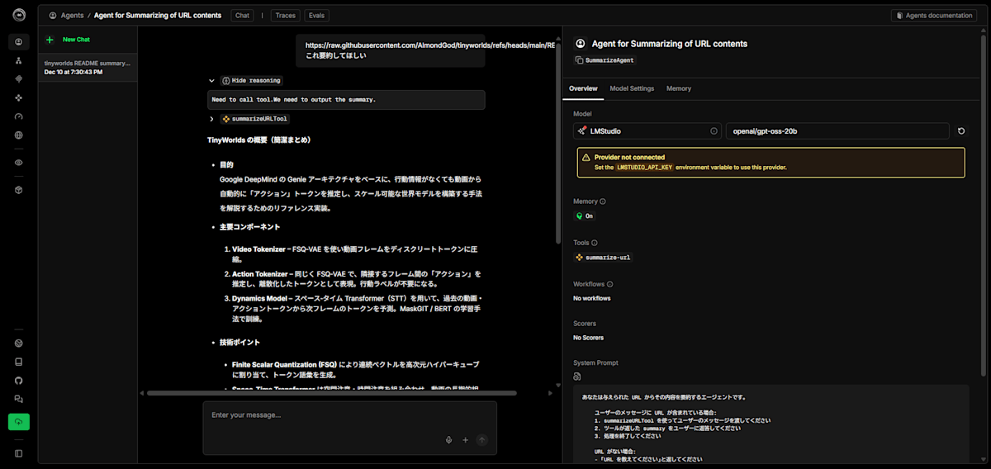Click the info icon next to Tools label
The height and width of the screenshot is (469, 991).
pos(596,243)
